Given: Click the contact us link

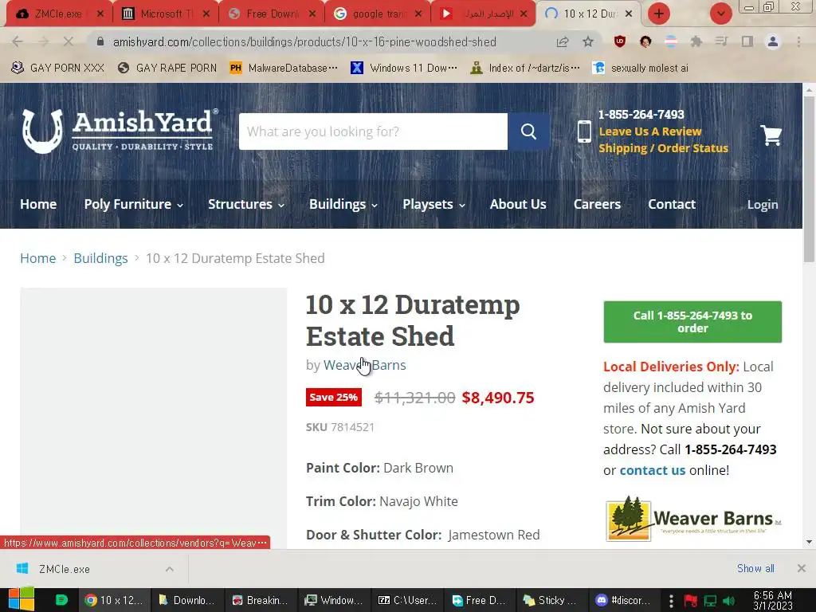Looking at the screenshot, I should click(x=652, y=470).
